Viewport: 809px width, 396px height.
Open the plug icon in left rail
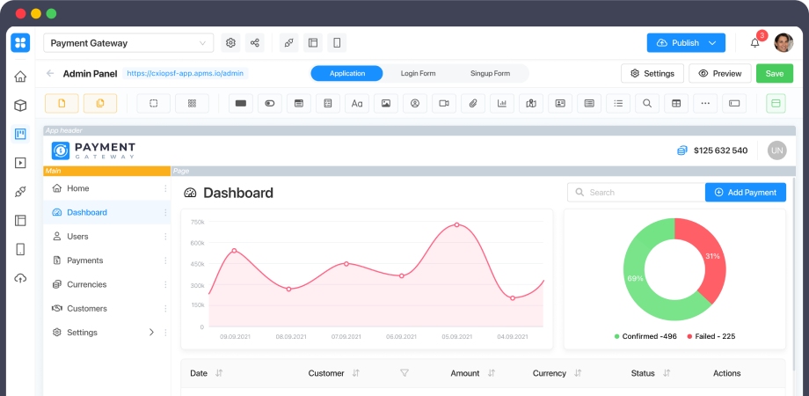(x=20, y=192)
